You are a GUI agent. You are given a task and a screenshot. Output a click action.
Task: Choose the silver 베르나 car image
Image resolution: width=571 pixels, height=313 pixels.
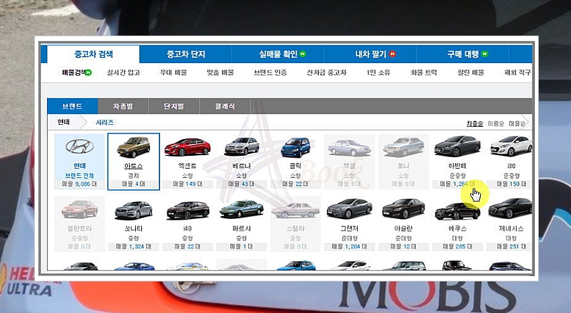(x=242, y=146)
